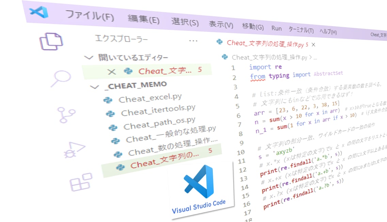Image resolution: width=387 pixels, height=222 pixels.
Task: Open the 編集(E) menu
Action: click(x=144, y=19)
